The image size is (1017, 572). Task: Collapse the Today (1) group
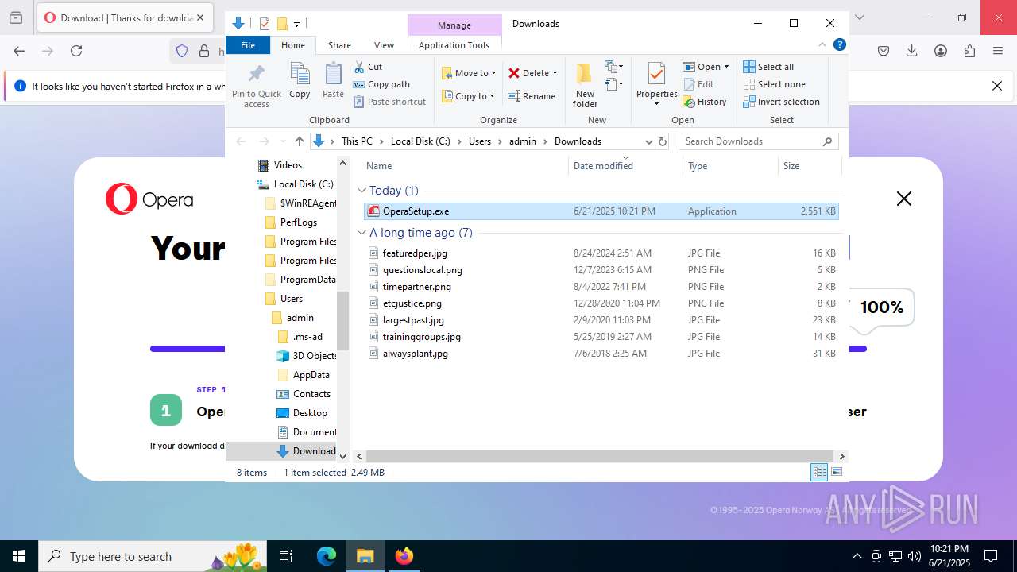(362, 191)
